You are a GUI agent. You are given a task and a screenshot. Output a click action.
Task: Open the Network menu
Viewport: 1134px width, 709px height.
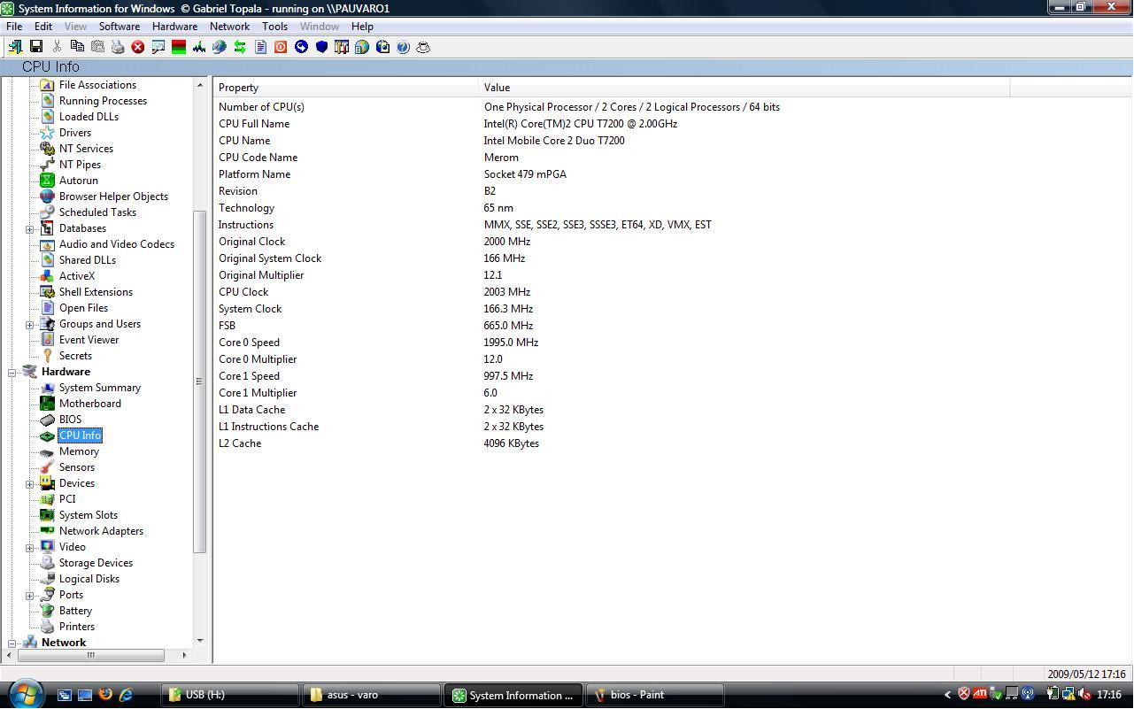tap(229, 27)
